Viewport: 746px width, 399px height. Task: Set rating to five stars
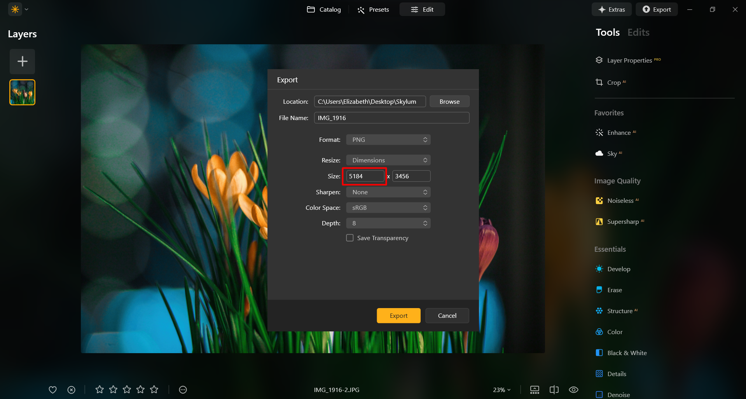point(154,389)
